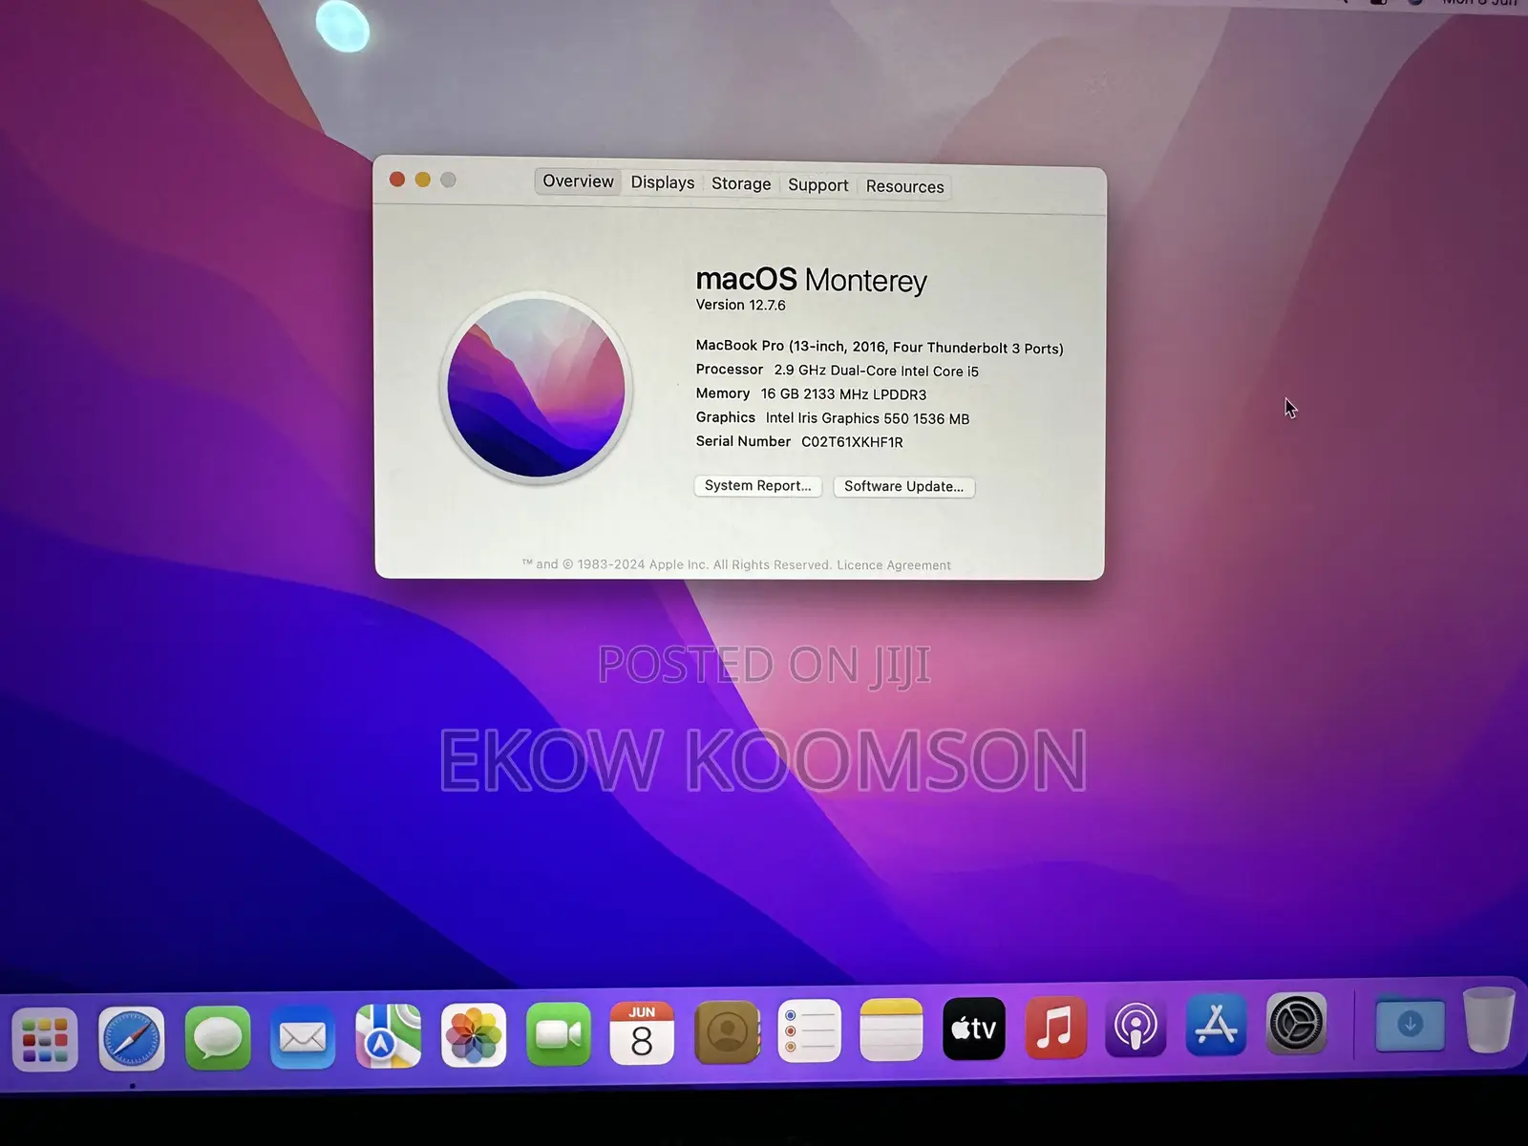Screen dimensions: 1528x1146
Task: Open System Preferences from the Dock
Action: [x=1296, y=1024]
